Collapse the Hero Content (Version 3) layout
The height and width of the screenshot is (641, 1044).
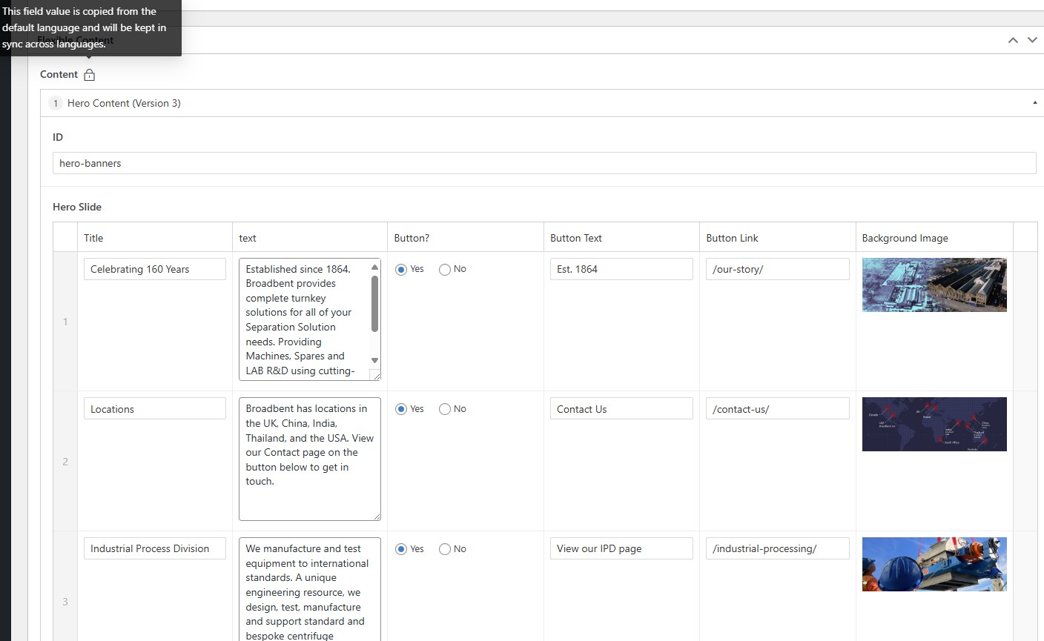click(1035, 103)
